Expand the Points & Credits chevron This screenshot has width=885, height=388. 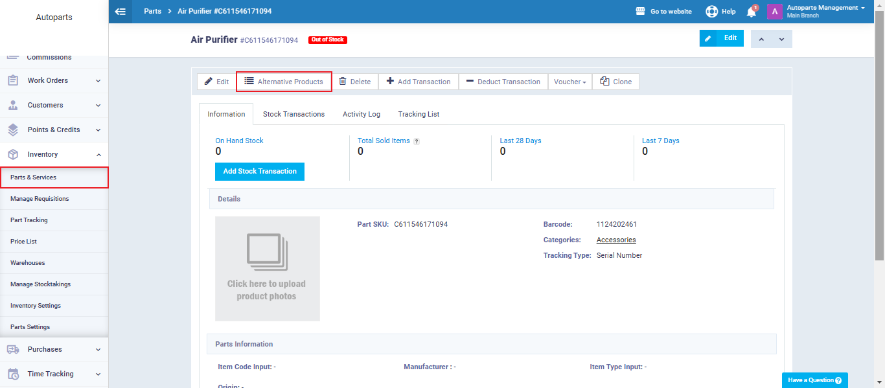(x=98, y=130)
